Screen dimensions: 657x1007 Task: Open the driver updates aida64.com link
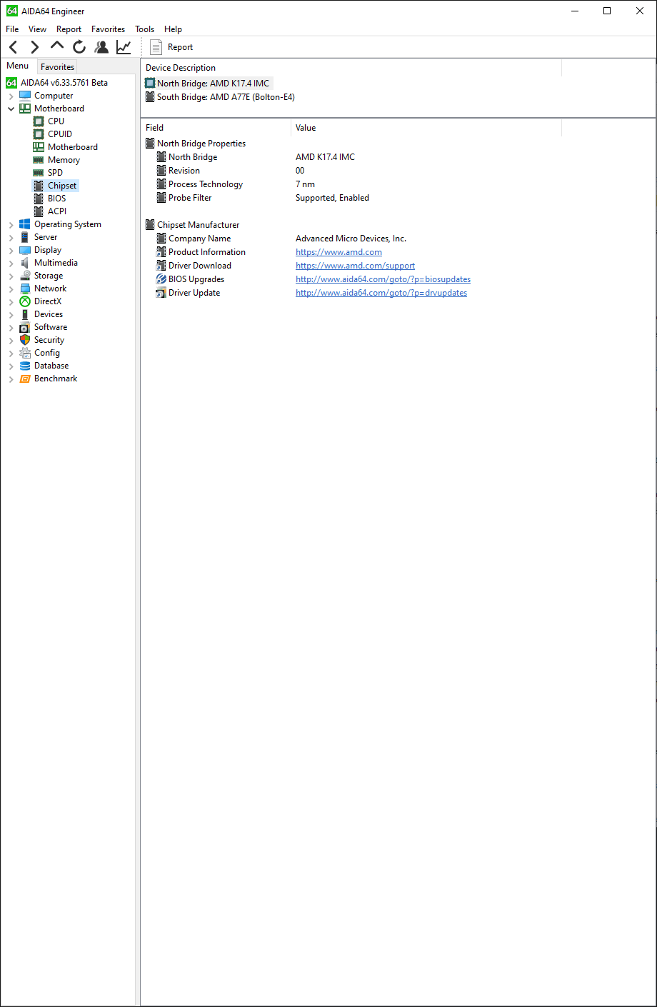pyautogui.click(x=381, y=293)
